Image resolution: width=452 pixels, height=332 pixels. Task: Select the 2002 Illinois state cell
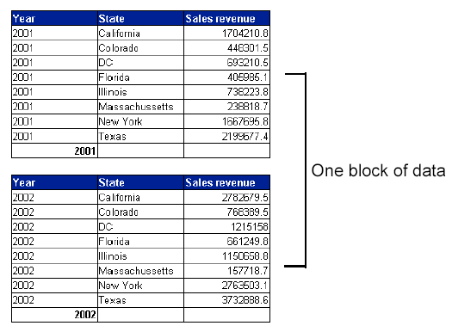(x=140, y=256)
